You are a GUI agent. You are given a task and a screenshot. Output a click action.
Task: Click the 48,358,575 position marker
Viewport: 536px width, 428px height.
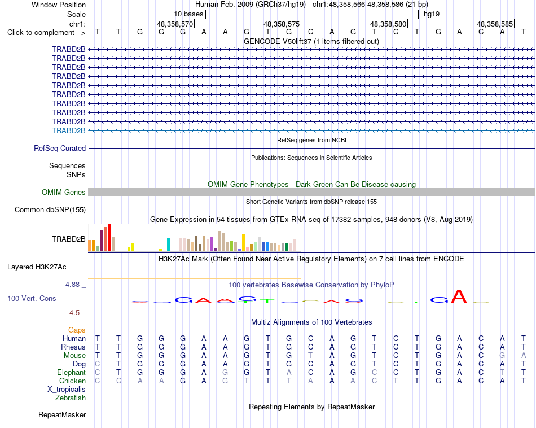[x=282, y=24]
